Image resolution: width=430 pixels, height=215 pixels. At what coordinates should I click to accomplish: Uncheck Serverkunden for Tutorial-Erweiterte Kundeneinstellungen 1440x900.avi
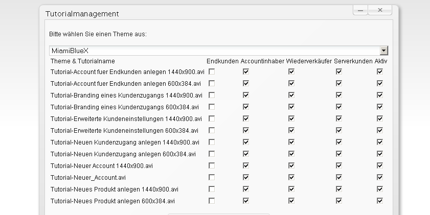338,118
